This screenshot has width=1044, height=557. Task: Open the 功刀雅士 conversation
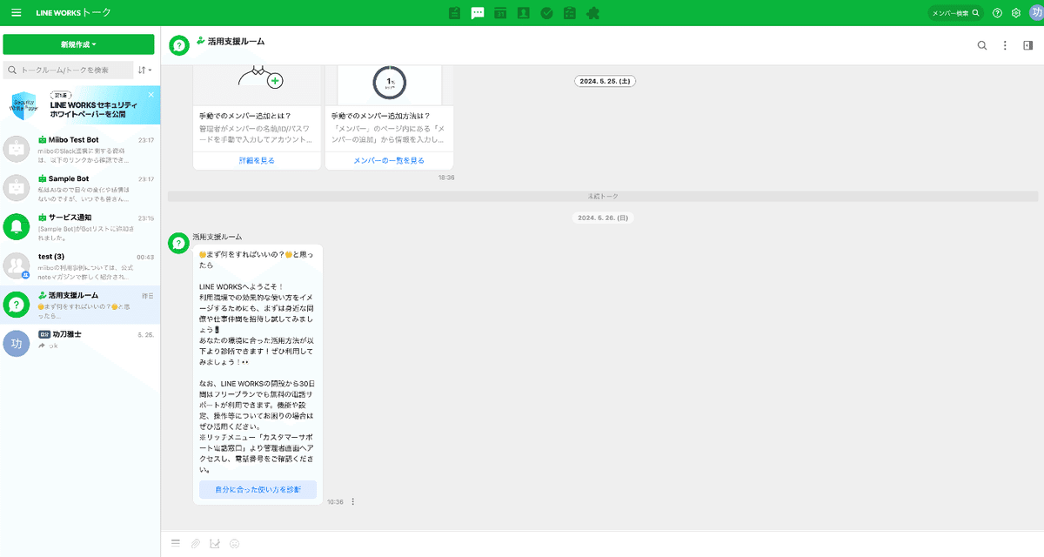(x=80, y=342)
